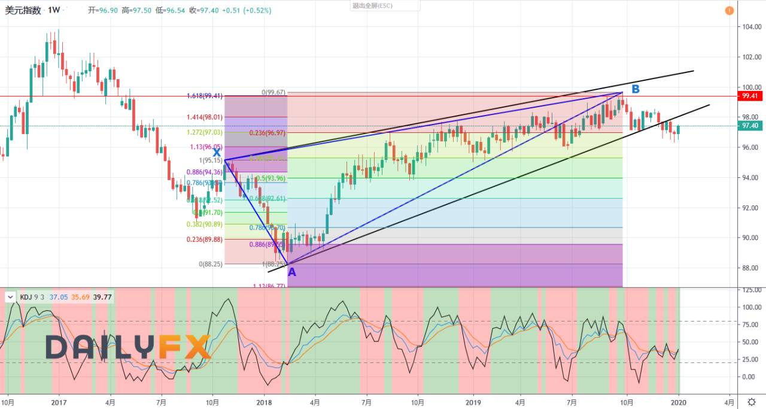Image resolution: width=766 pixels, height=409 pixels.
Task: Click the orange warning icon above the price axis
Action: (x=729, y=11)
